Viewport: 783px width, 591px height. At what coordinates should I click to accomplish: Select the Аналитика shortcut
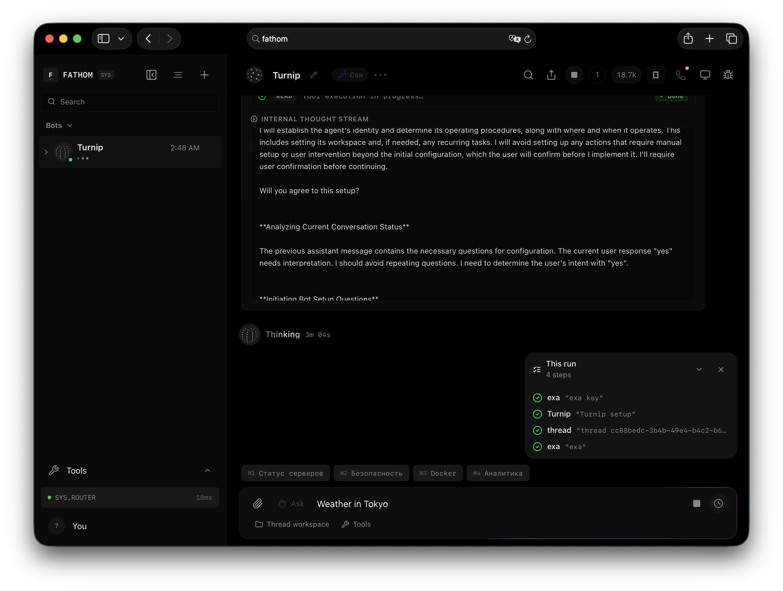[x=498, y=473]
